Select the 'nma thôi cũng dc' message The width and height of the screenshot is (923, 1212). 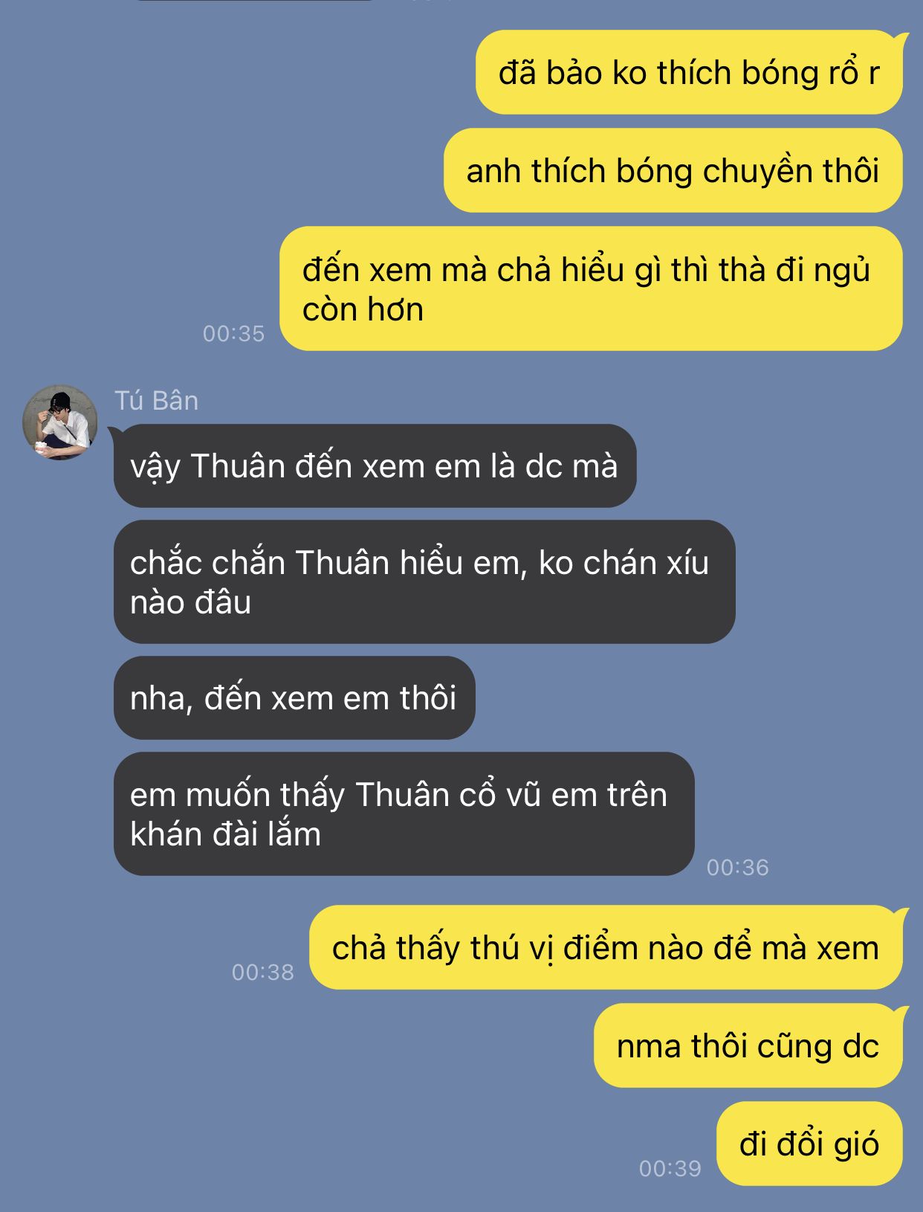point(748,1046)
